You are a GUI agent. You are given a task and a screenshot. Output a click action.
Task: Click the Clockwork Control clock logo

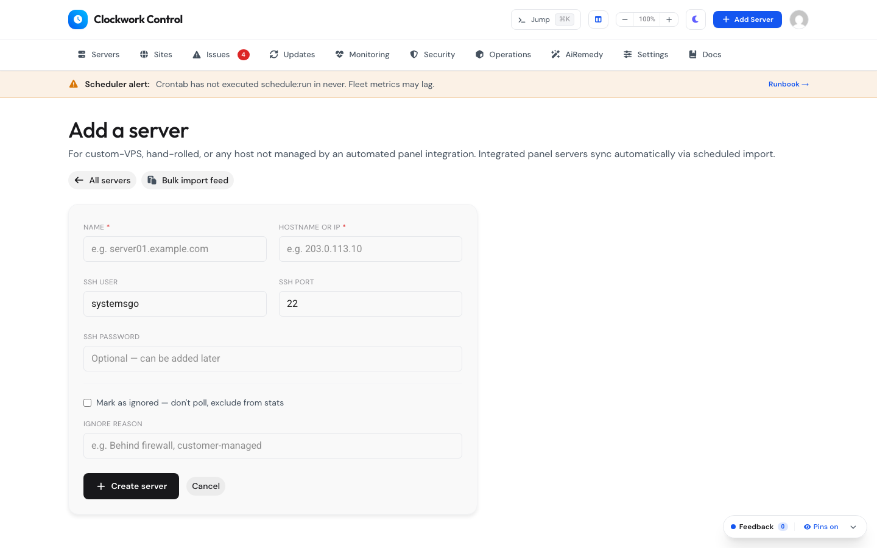pyautogui.click(x=78, y=19)
